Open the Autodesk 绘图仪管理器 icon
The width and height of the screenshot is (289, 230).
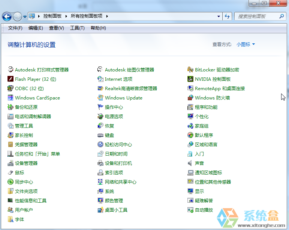[x=100, y=70]
